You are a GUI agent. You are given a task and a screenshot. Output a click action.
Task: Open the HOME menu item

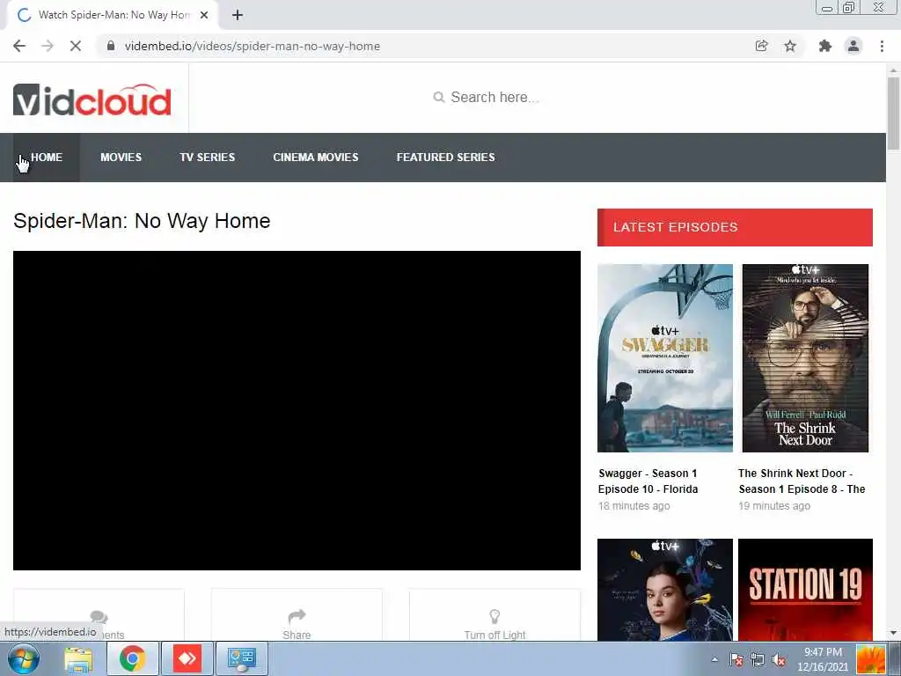click(47, 158)
